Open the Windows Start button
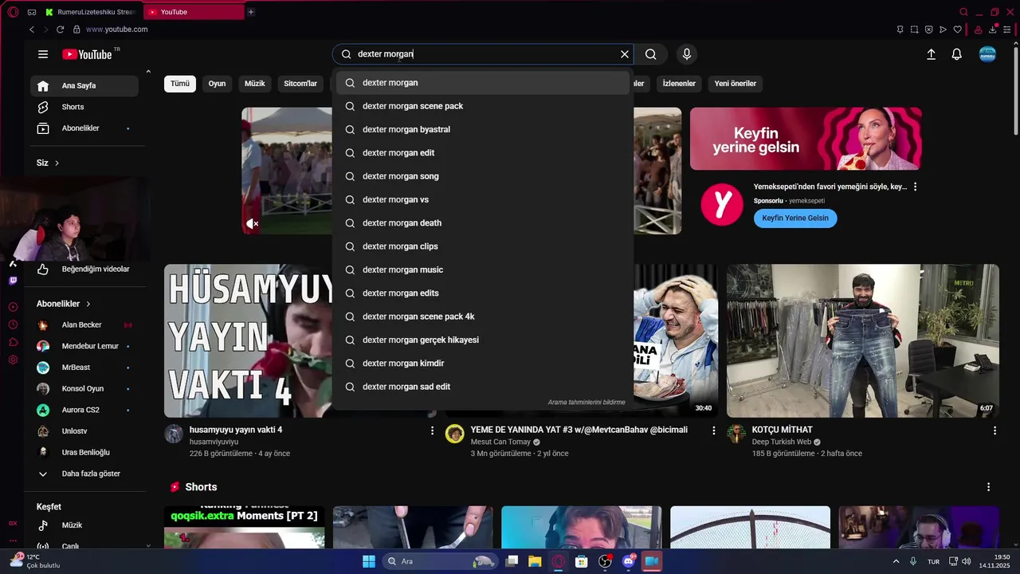Screen dimensions: 1020x574 [x=369, y=561]
